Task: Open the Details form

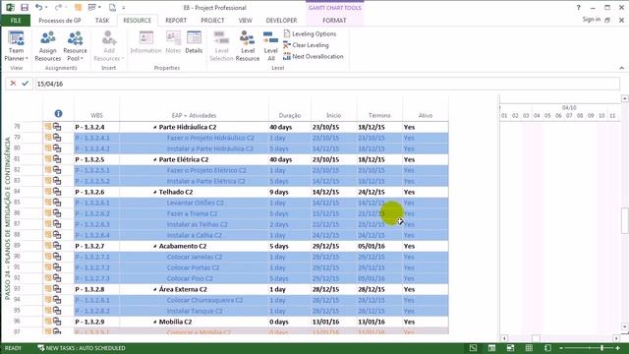Action: (194, 42)
